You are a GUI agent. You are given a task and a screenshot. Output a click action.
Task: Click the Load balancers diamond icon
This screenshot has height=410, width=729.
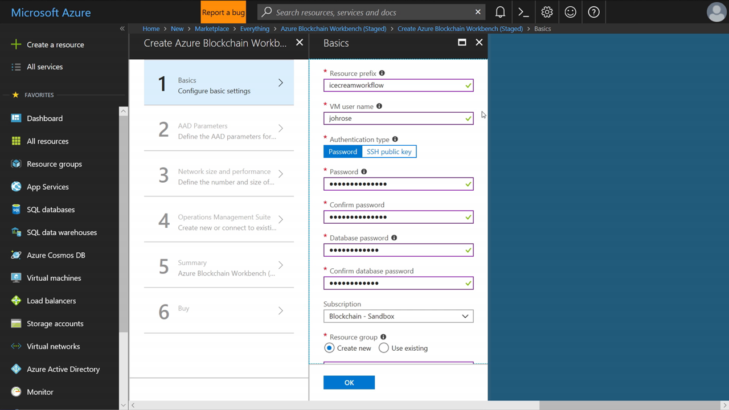(x=16, y=301)
